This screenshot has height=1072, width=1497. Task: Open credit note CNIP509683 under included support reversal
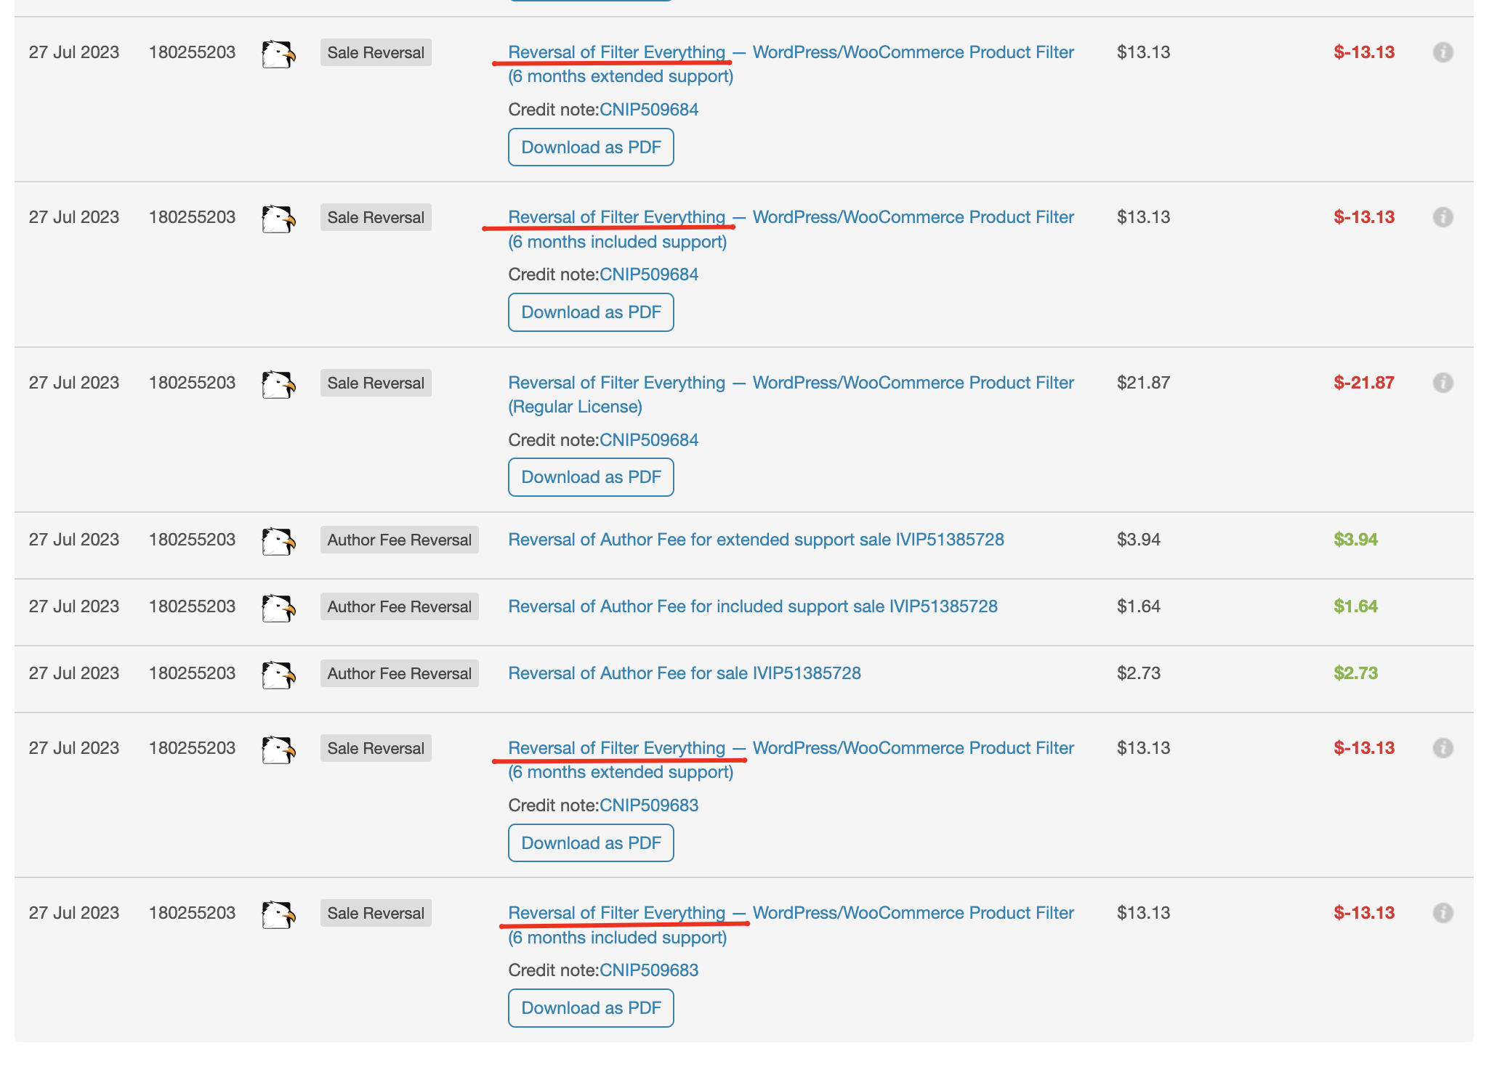pos(649,970)
